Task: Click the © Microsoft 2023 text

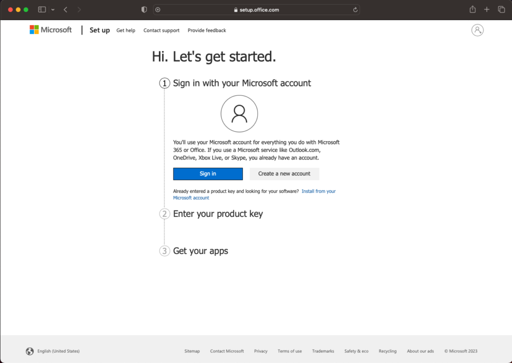Action: click(x=460, y=351)
